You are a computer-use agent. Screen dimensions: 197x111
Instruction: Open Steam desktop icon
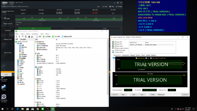point(4,87)
